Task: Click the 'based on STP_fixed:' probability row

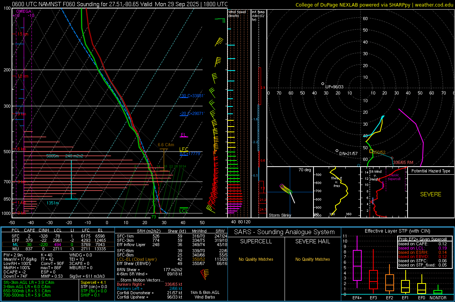Action: (423, 265)
